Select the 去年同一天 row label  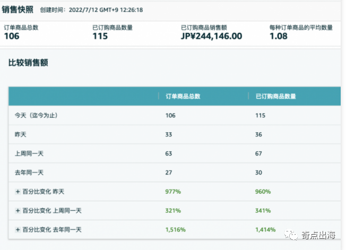(28, 173)
